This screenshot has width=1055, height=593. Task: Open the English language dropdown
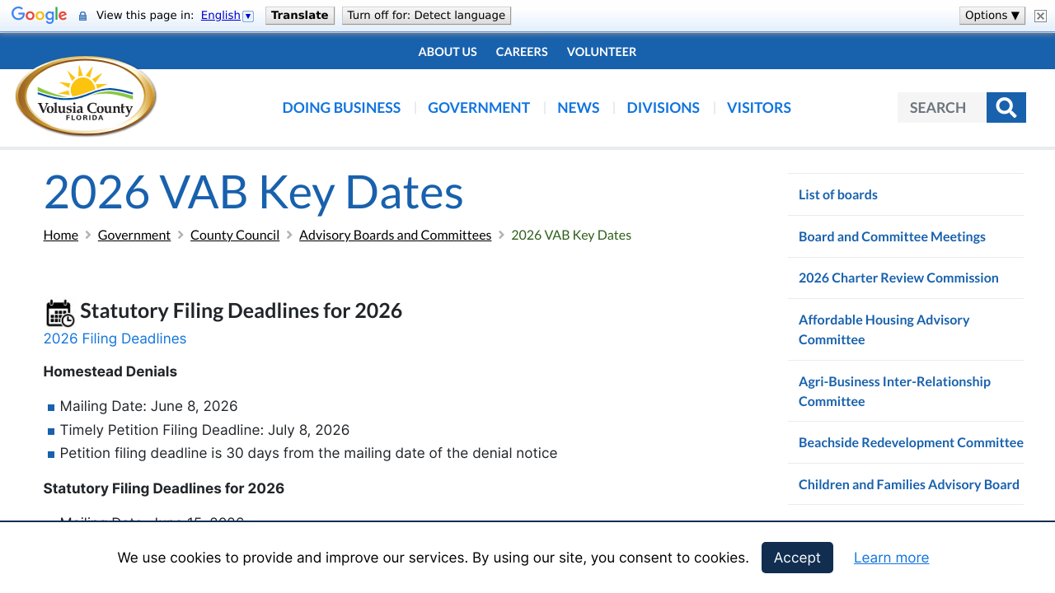227,15
